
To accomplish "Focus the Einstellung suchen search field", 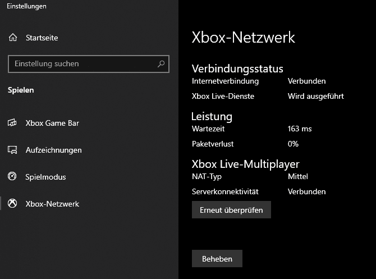I will tap(89, 64).
